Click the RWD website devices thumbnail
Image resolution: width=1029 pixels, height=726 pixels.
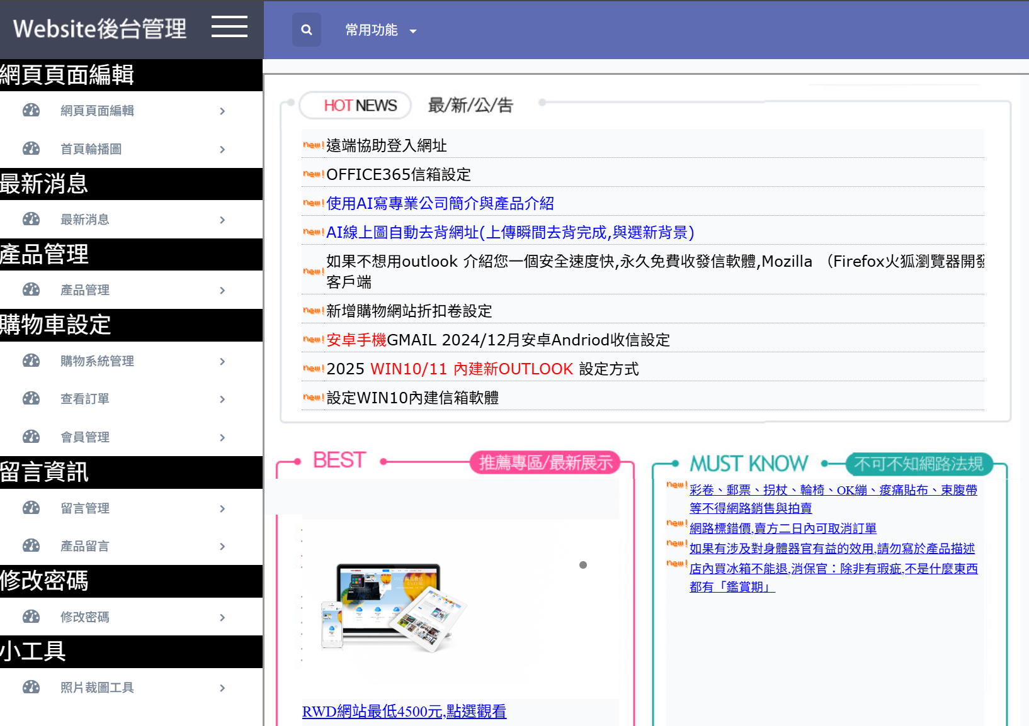[x=394, y=607]
